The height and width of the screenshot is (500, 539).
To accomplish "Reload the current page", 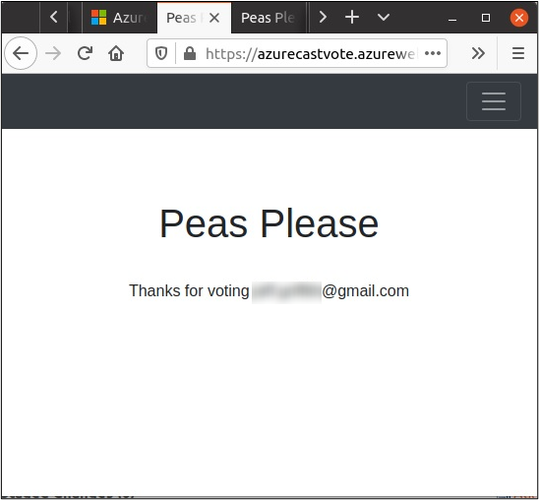I will pos(85,53).
